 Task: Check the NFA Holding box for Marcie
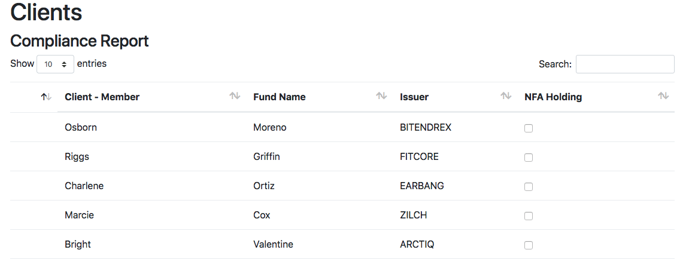point(529,216)
